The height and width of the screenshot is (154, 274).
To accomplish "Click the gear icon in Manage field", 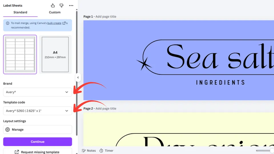I will coord(7,129).
